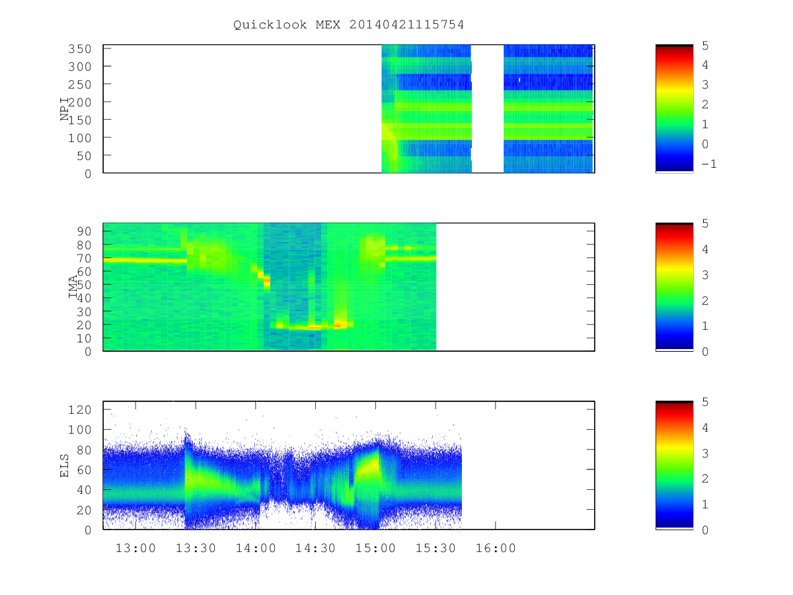This screenshot has height=595, width=793.
Task: Select the ELS axis label
Action: [x=65, y=465]
